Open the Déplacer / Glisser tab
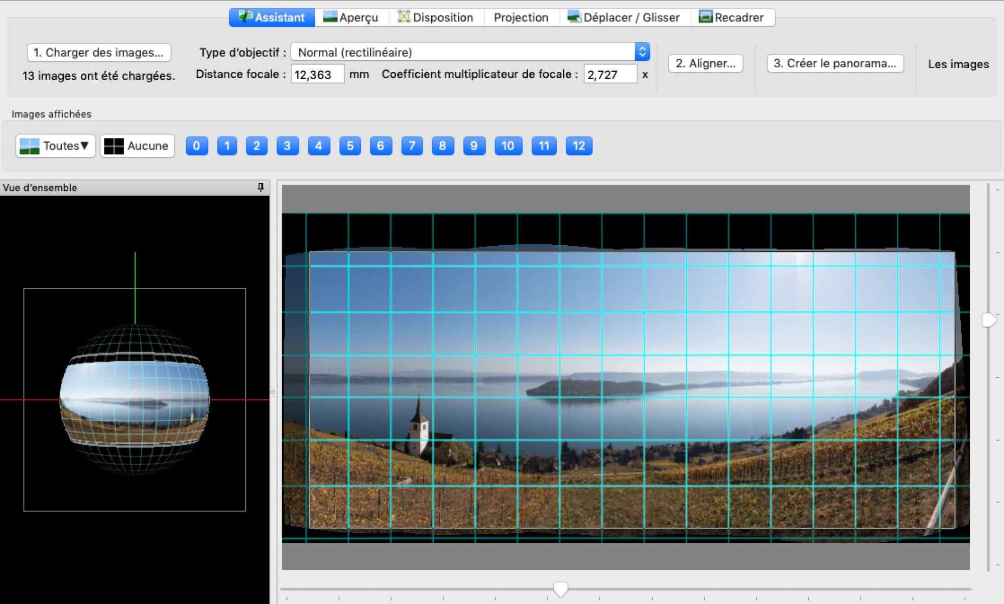 coord(624,18)
